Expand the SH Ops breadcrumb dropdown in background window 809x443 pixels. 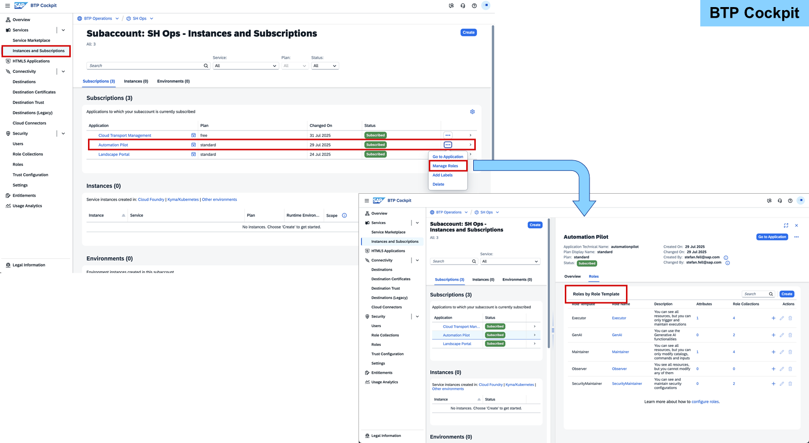[151, 19]
